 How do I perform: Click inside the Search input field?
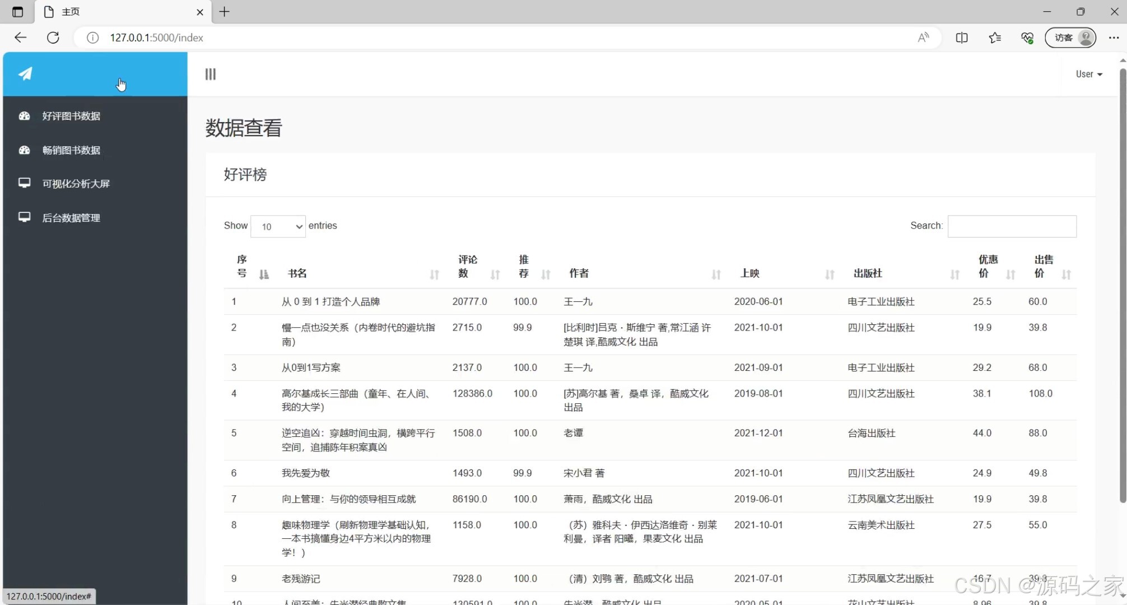pos(1011,226)
